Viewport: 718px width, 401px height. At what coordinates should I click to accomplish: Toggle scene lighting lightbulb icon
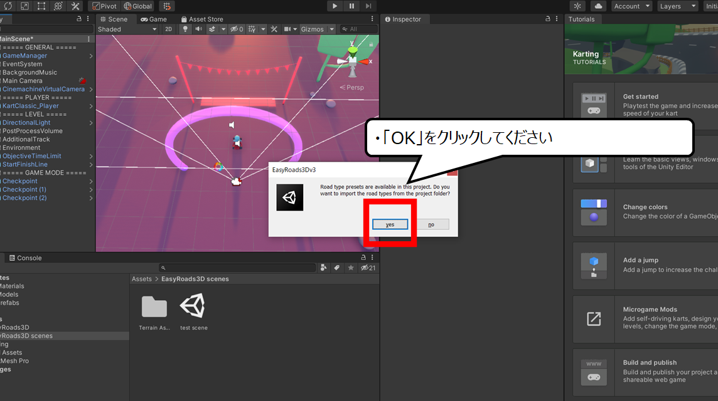click(185, 29)
